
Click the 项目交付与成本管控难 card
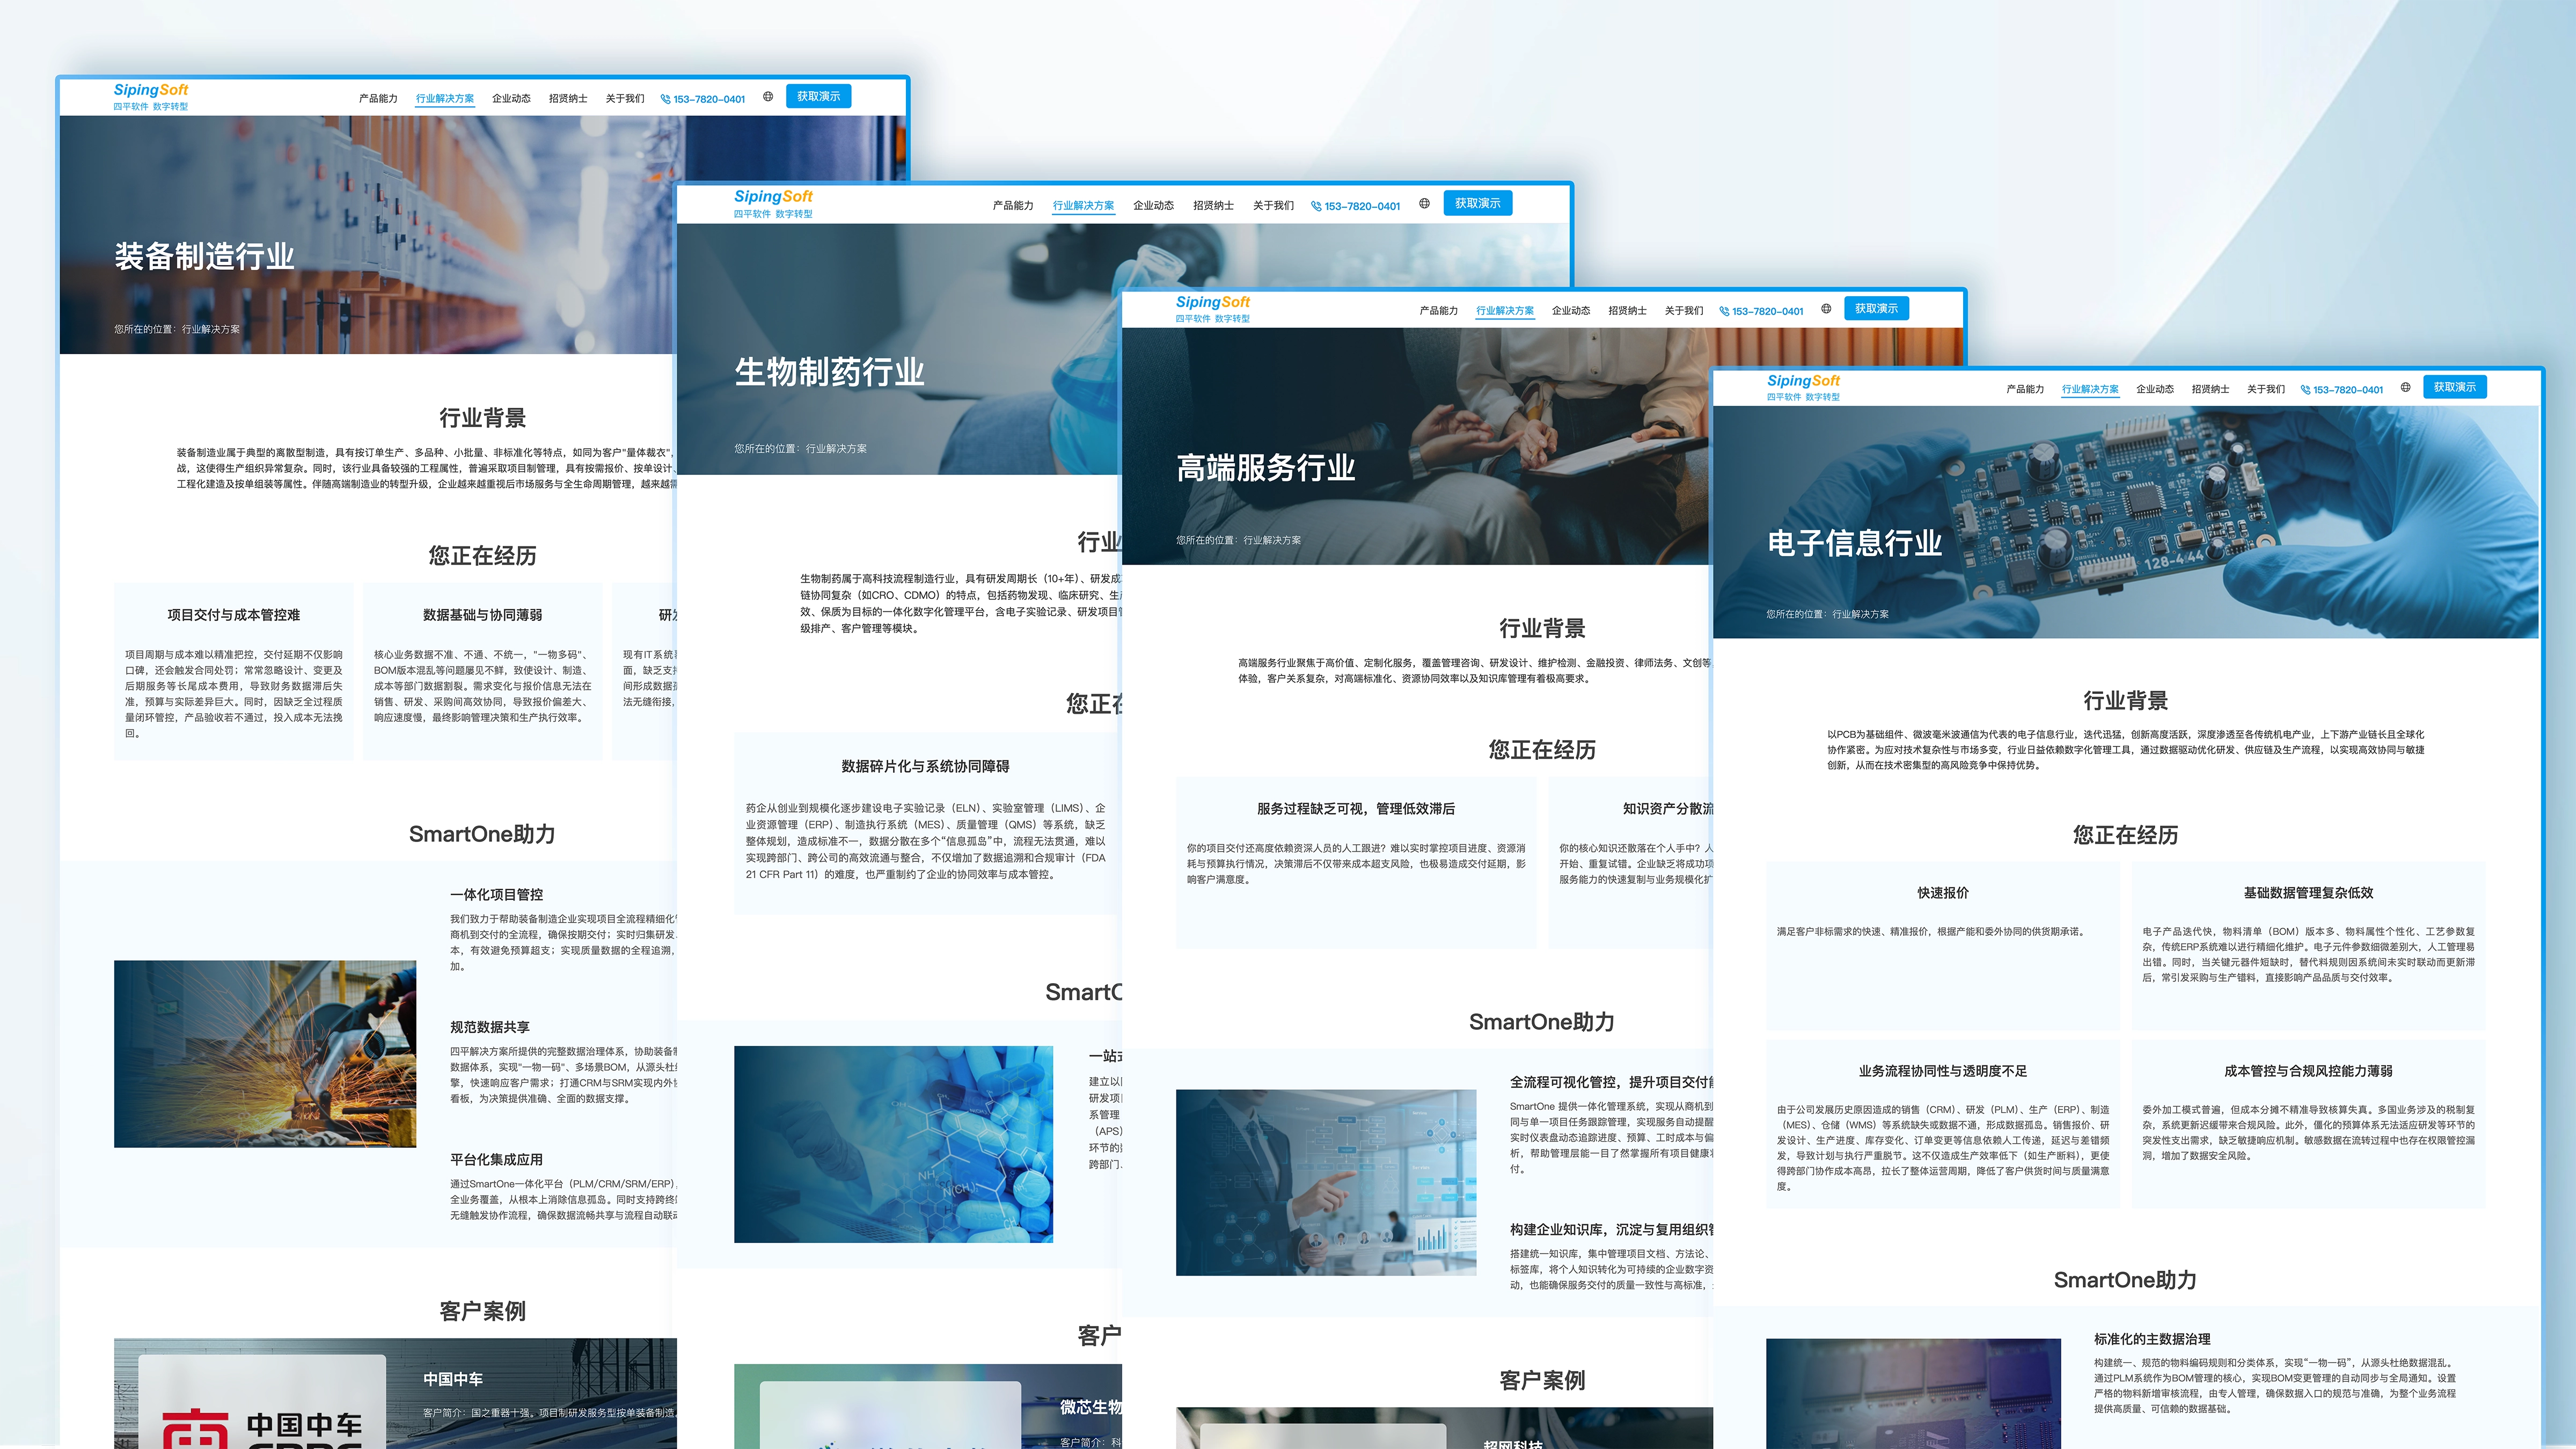pos(233,672)
